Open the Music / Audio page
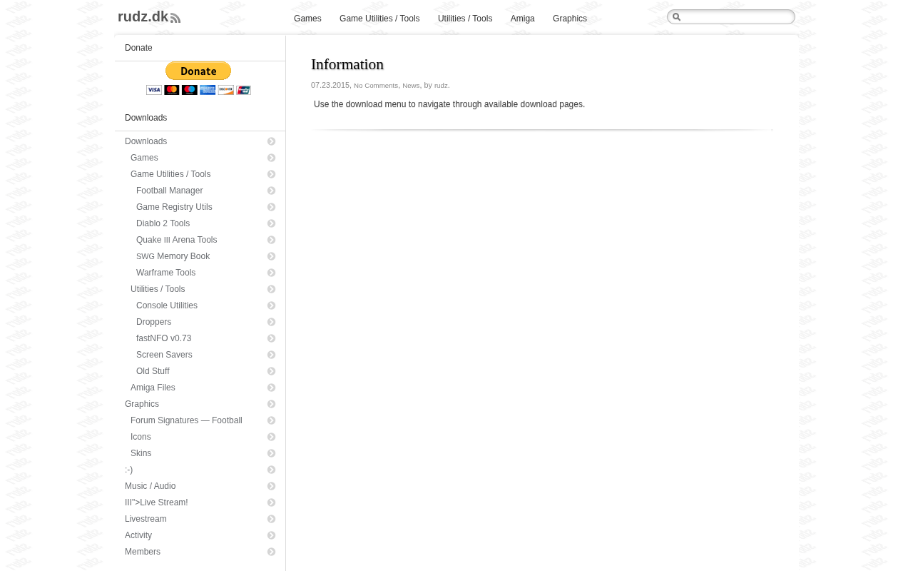Viewport: 913px width, 571px height. [x=150, y=486]
